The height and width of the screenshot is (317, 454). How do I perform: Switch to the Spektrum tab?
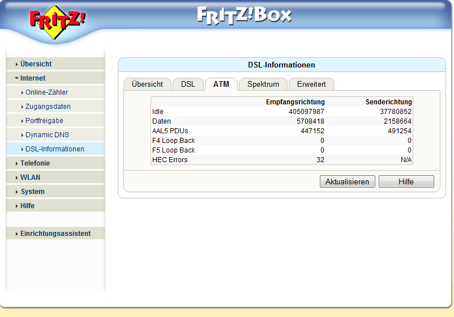pos(263,84)
